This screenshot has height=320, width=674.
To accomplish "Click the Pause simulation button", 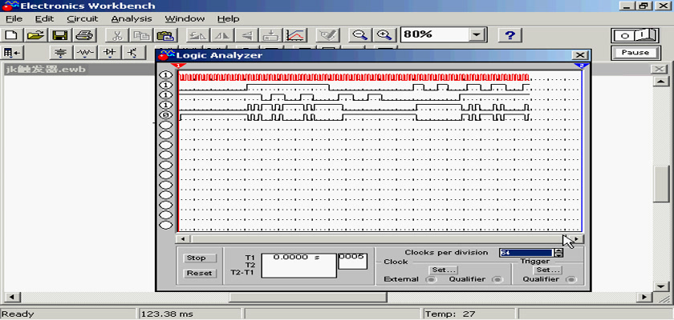I will pos(635,53).
